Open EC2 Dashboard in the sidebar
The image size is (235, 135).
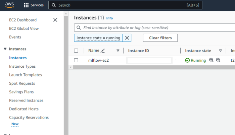(23, 20)
